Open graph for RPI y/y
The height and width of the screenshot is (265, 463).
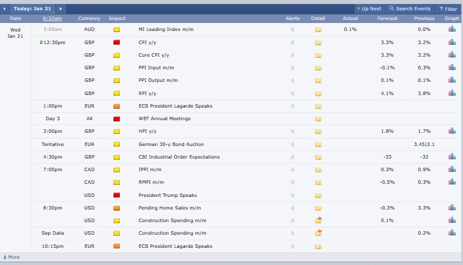click(x=452, y=93)
